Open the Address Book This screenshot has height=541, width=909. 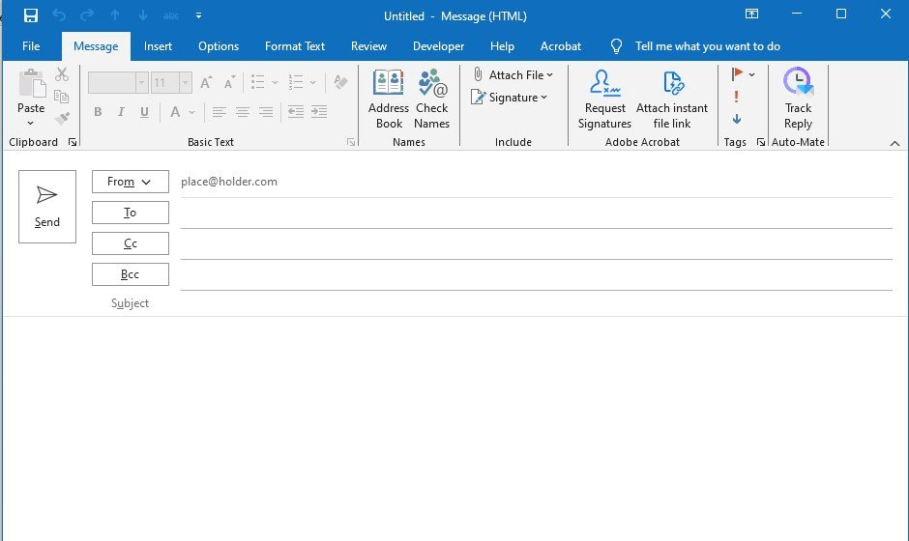click(389, 100)
